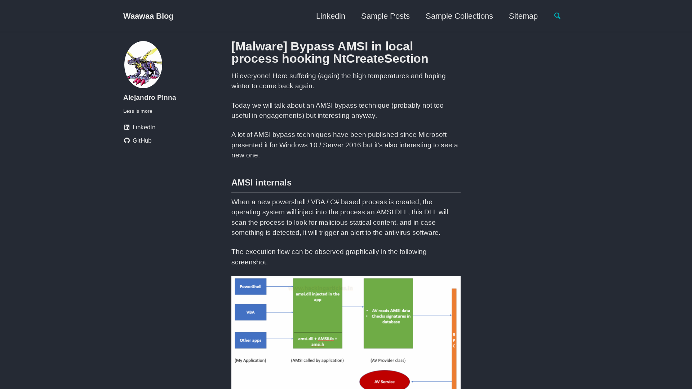Screen dimensions: 692x389
Task: Click the tagline Less is more
Action: 138,111
